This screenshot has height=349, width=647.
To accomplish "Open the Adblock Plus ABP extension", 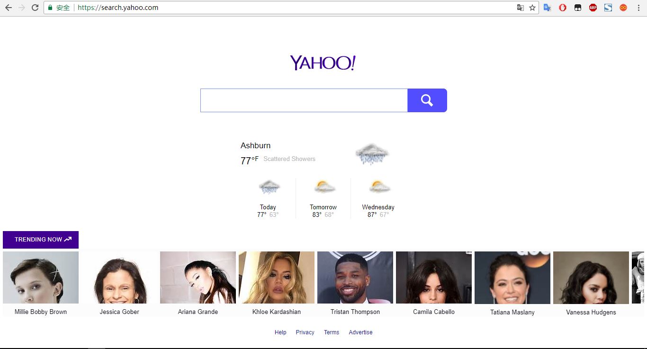I will coord(593,8).
